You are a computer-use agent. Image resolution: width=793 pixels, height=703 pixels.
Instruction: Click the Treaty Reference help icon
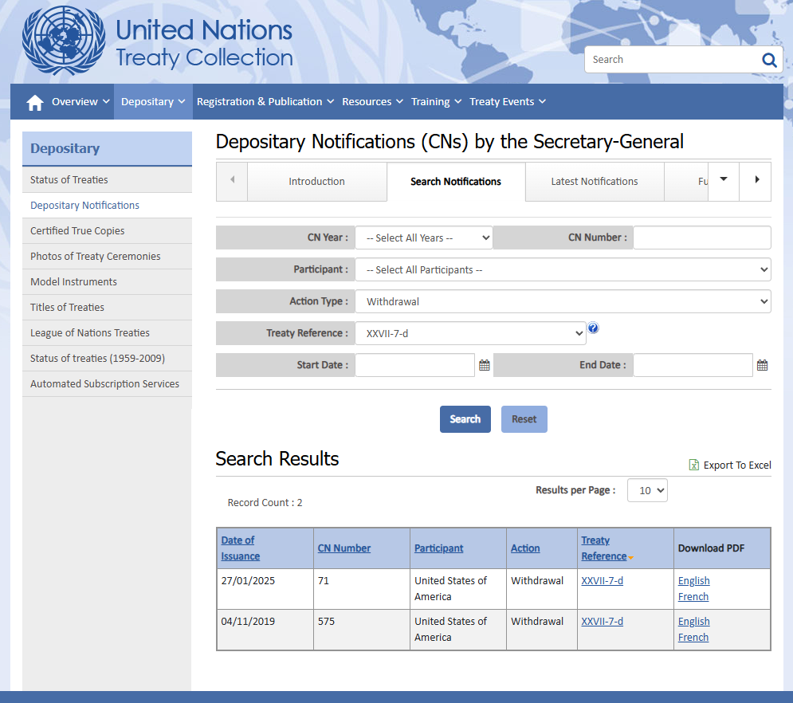593,328
